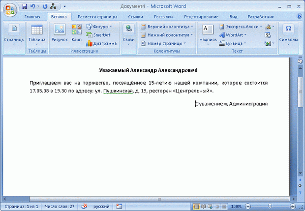Open Word help question mark icon
Image resolution: width=305 pixels, height=211 pixels.
point(299,16)
